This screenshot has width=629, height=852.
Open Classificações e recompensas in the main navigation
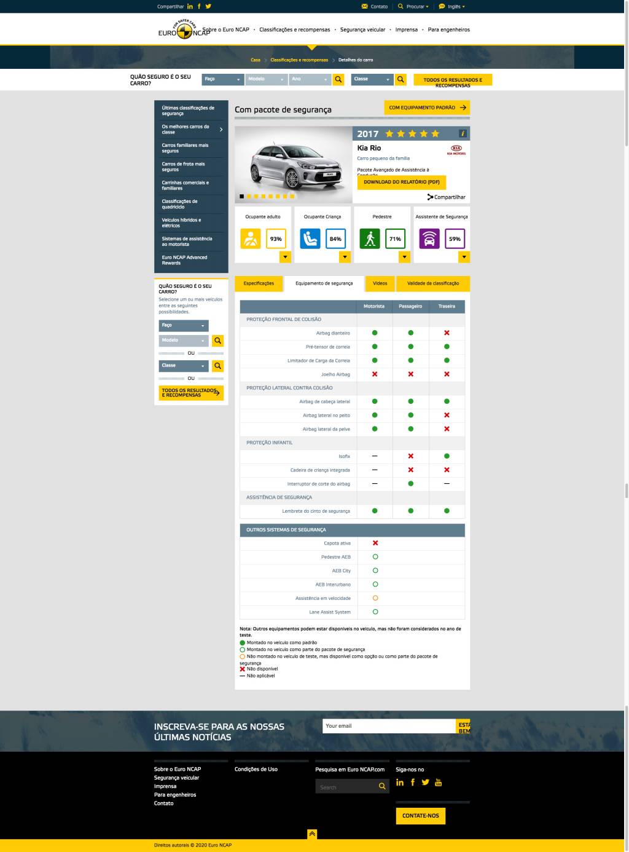(x=295, y=30)
